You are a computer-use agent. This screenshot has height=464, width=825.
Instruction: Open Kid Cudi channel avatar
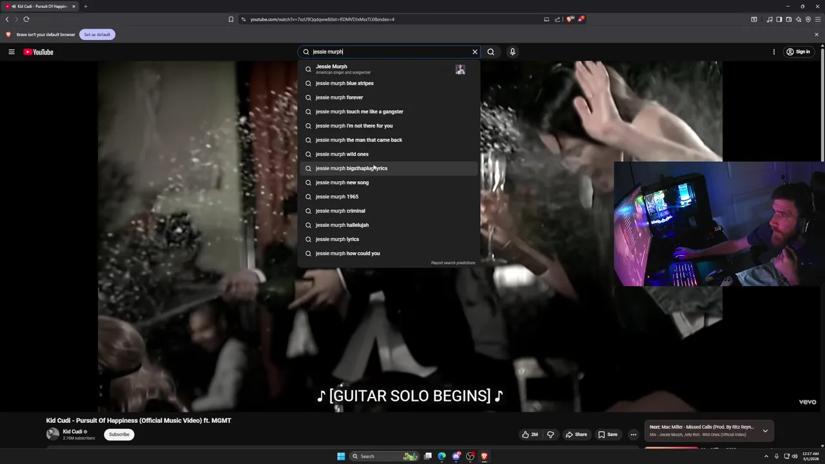(x=53, y=434)
